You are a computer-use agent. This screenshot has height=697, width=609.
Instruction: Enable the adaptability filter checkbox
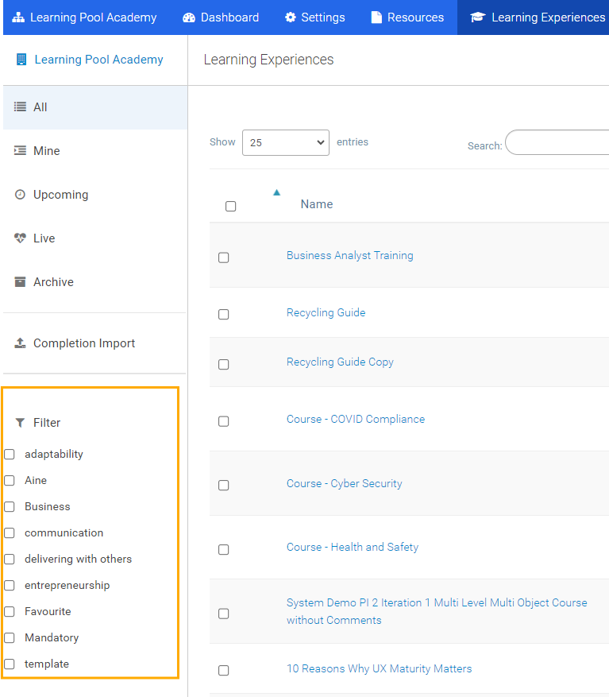point(10,455)
